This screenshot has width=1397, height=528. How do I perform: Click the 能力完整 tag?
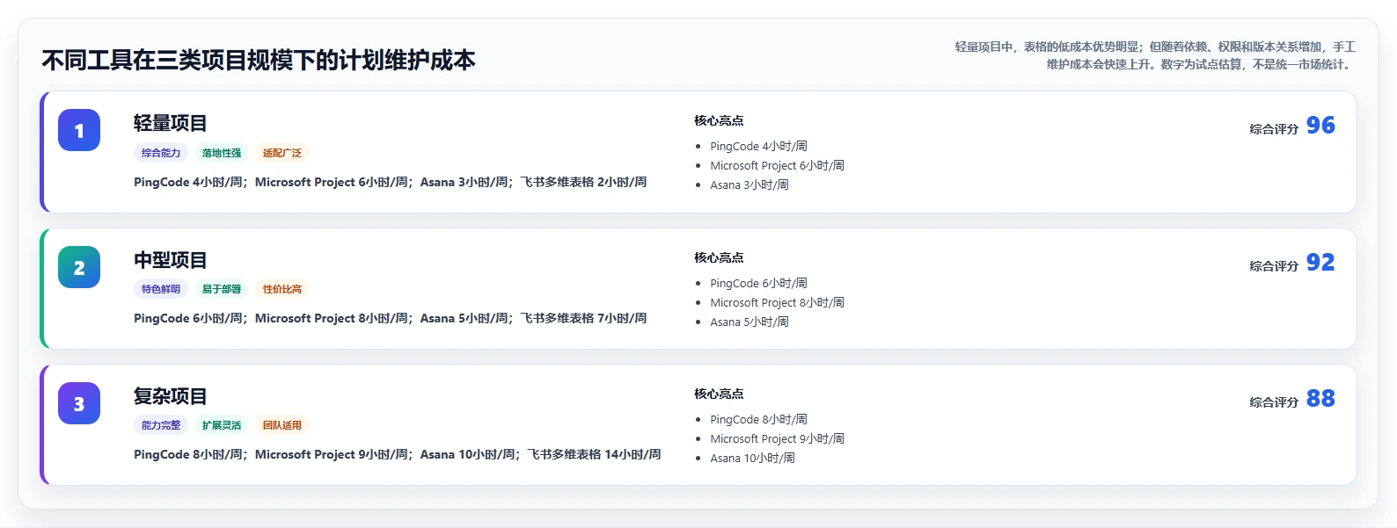pyautogui.click(x=161, y=425)
